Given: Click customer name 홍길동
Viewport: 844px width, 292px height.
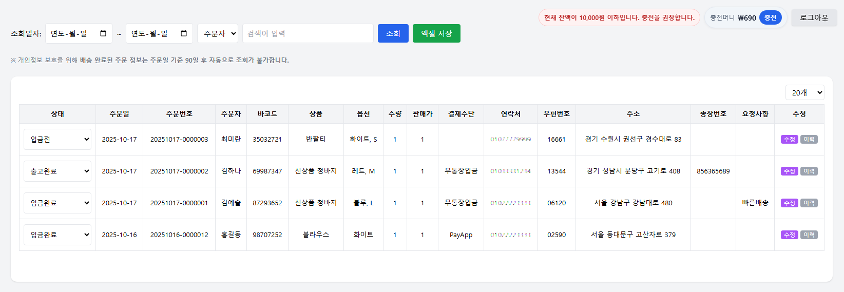Looking at the screenshot, I should (x=231, y=235).
